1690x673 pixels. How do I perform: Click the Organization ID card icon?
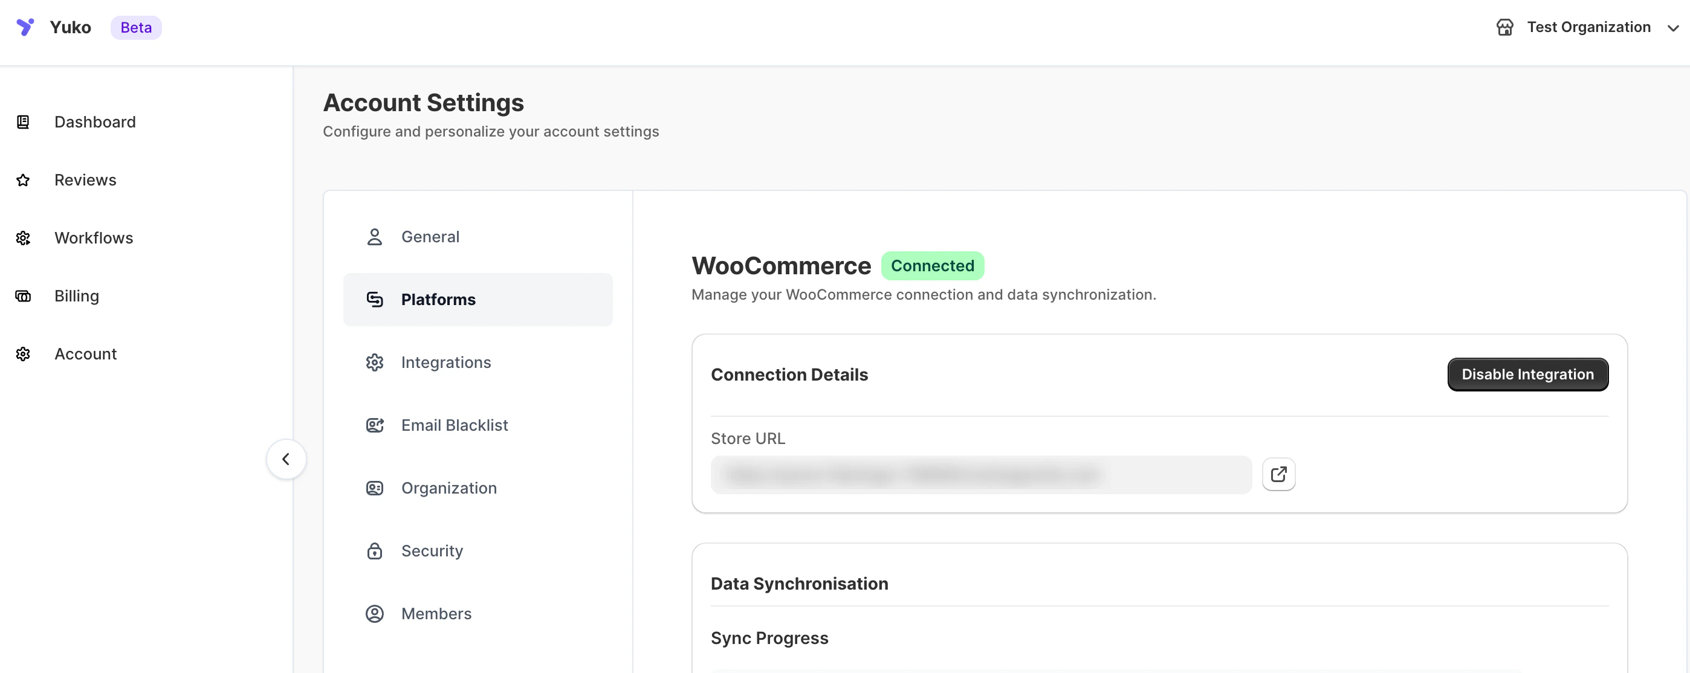[x=375, y=488]
